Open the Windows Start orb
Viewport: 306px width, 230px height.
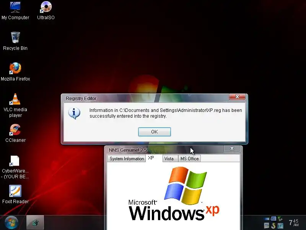pyautogui.click(x=11, y=223)
